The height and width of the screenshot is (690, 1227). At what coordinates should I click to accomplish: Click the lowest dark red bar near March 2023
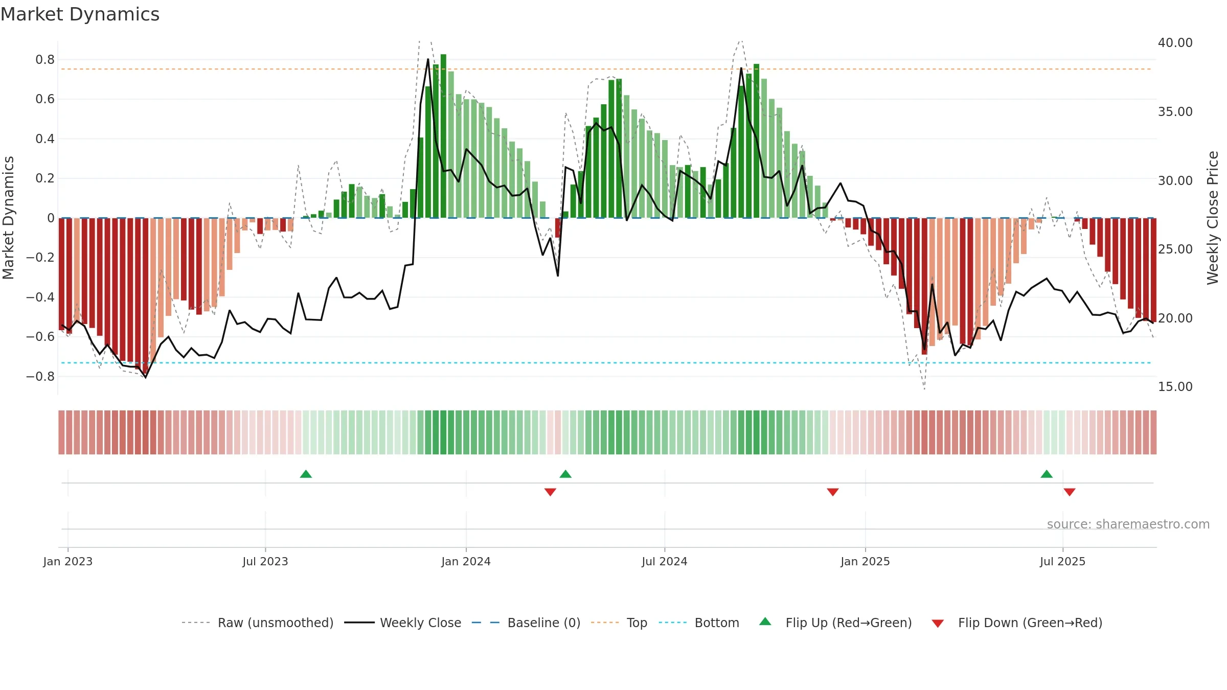tap(145, 295)
